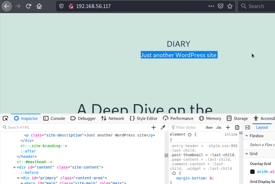Pick a color with the eyedropper
The width and height of the screenshot is (275, 184).
coord(163,127)
